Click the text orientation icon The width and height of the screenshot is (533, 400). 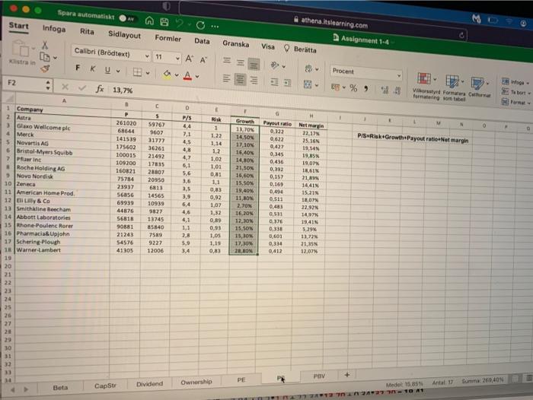[275, 65]
